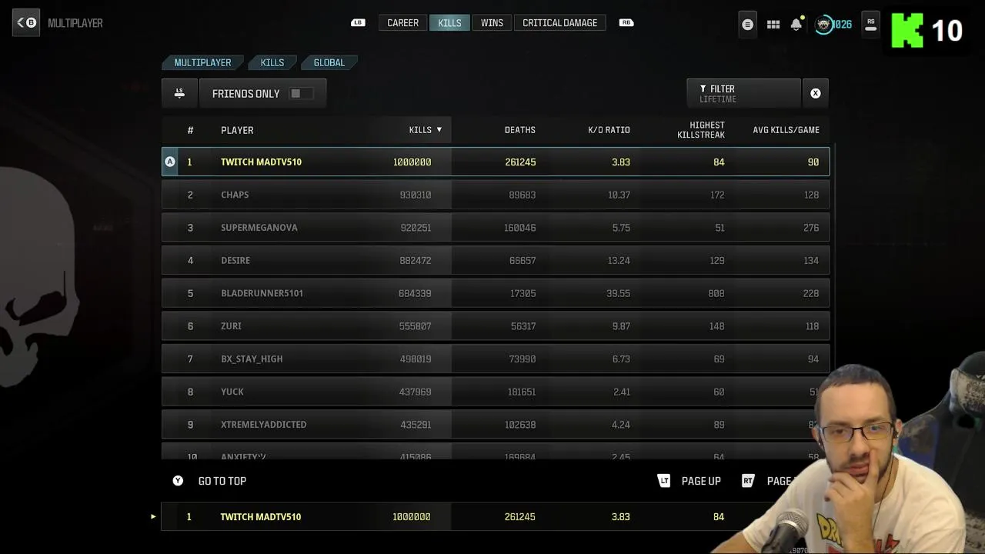Open the grid apps icon in top bar
Screen dimensions: 985x554
tap(773, 25)
